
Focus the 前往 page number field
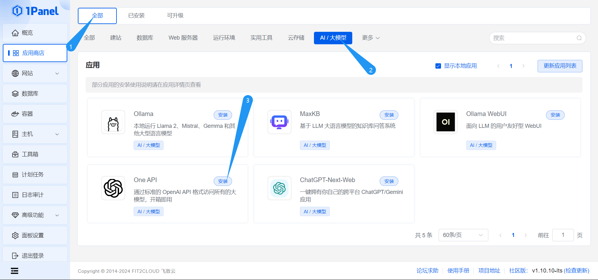coord(563,235)
